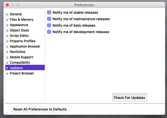This screenshot has height=118, width=167.
Task: Disable beta releases notification
Action: pyautogui.click(x=49, y=25)
